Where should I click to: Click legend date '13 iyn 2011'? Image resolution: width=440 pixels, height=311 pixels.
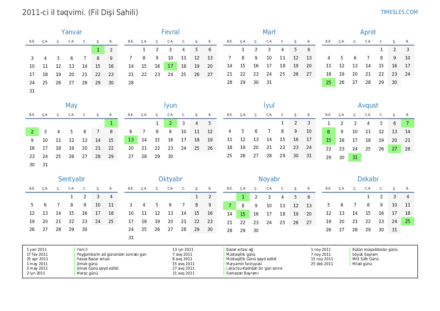[x=183, y=249]
